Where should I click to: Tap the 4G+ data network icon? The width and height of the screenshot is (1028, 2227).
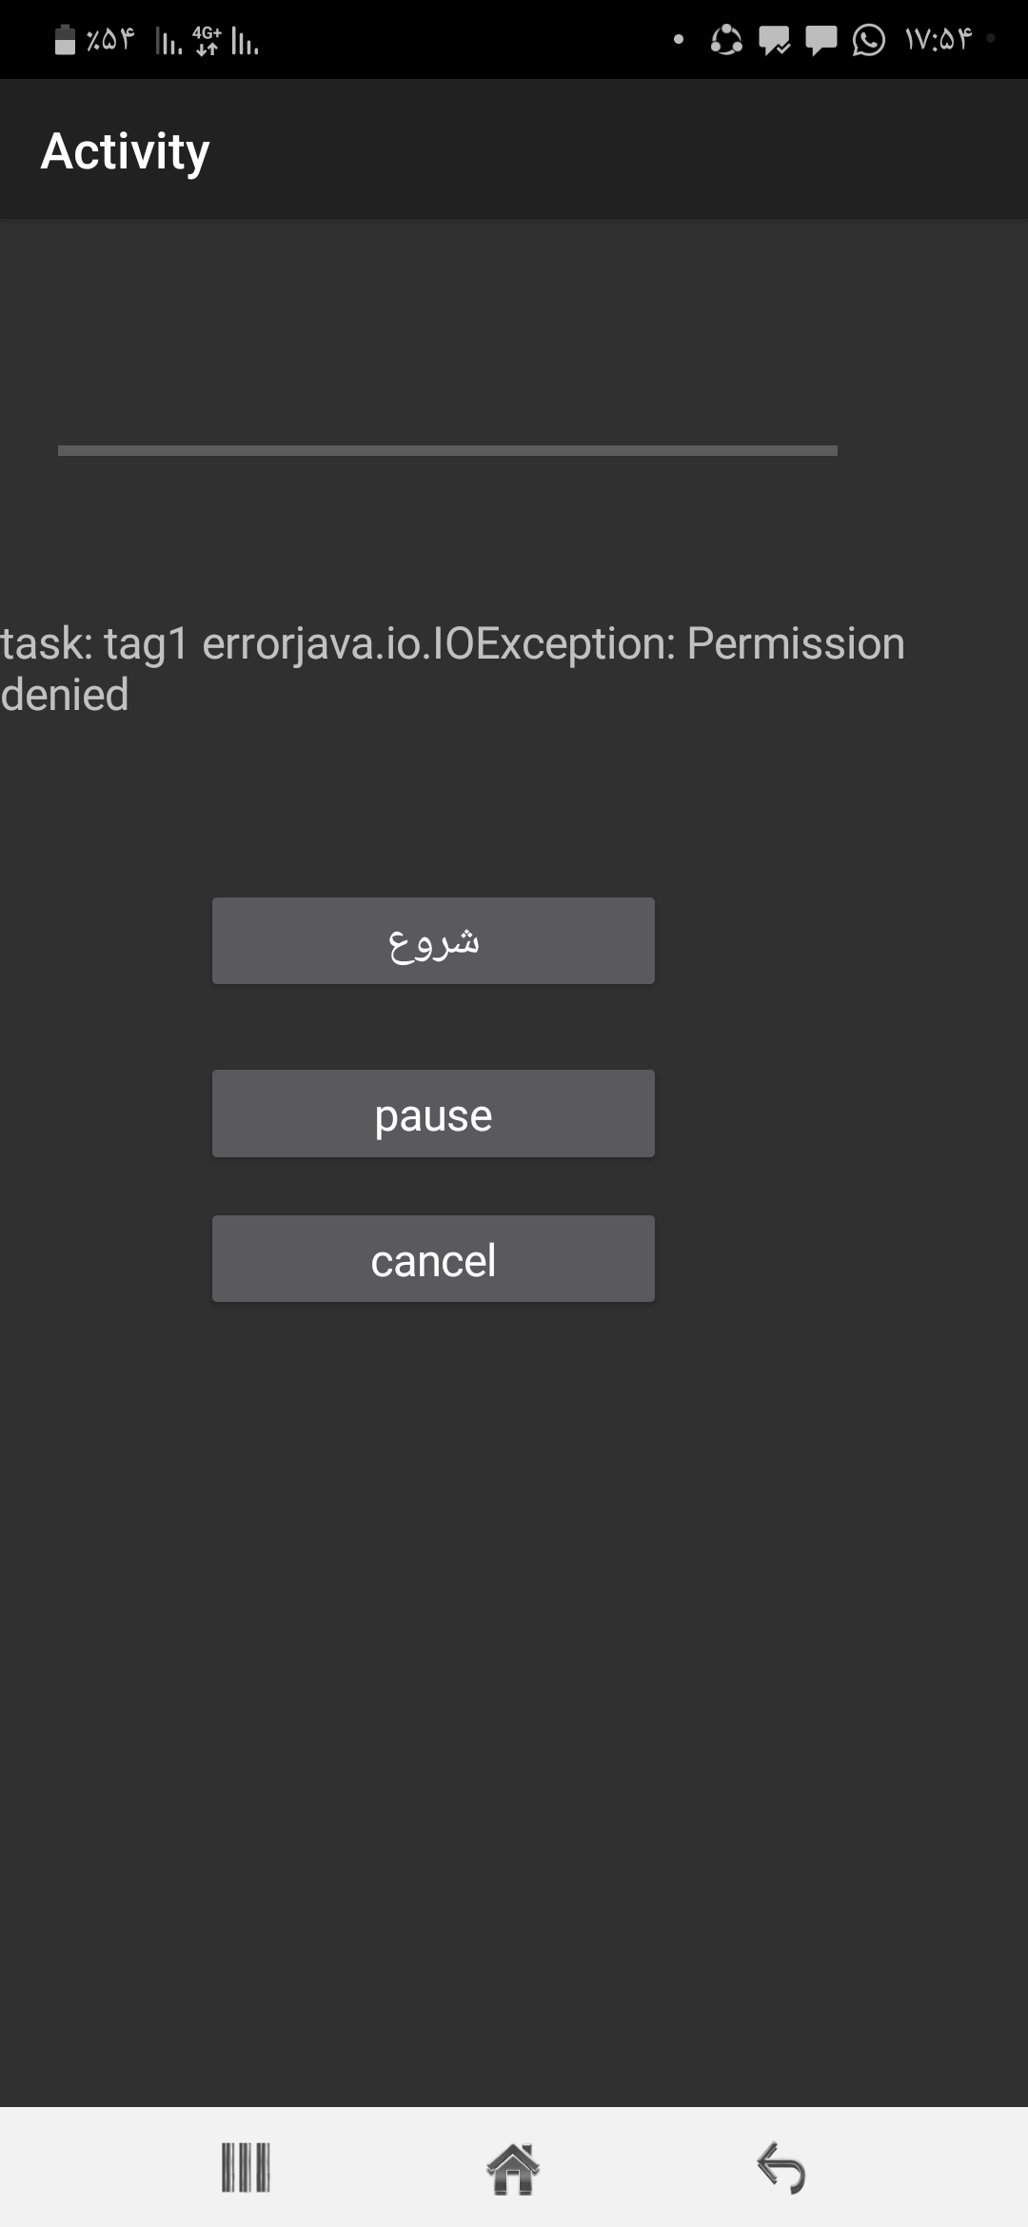point(207,40)
